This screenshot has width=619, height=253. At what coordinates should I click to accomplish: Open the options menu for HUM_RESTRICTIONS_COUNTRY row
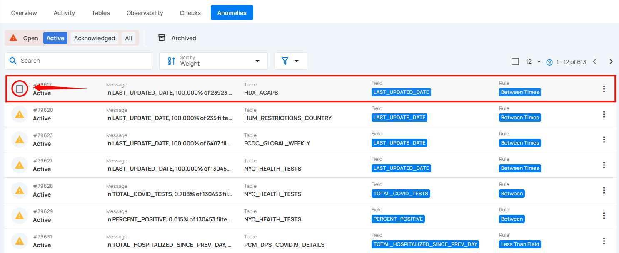click(604, 114)
